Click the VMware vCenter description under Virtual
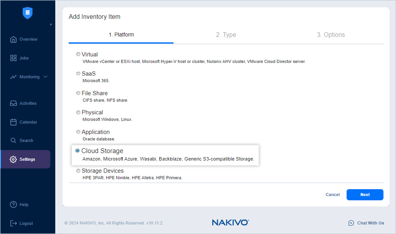The width and height of the screenshot is (396, 234). (194, 62)
